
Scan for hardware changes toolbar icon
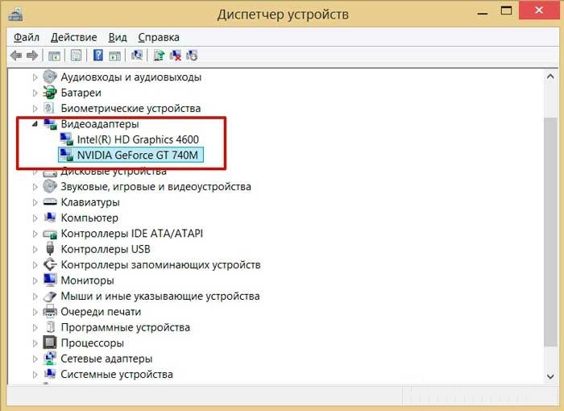(137, 56)
